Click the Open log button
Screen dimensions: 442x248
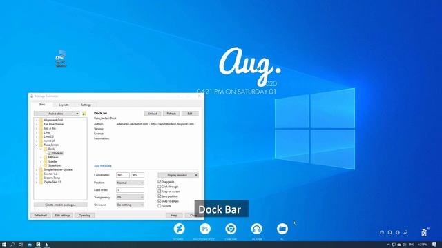point(84,216)
